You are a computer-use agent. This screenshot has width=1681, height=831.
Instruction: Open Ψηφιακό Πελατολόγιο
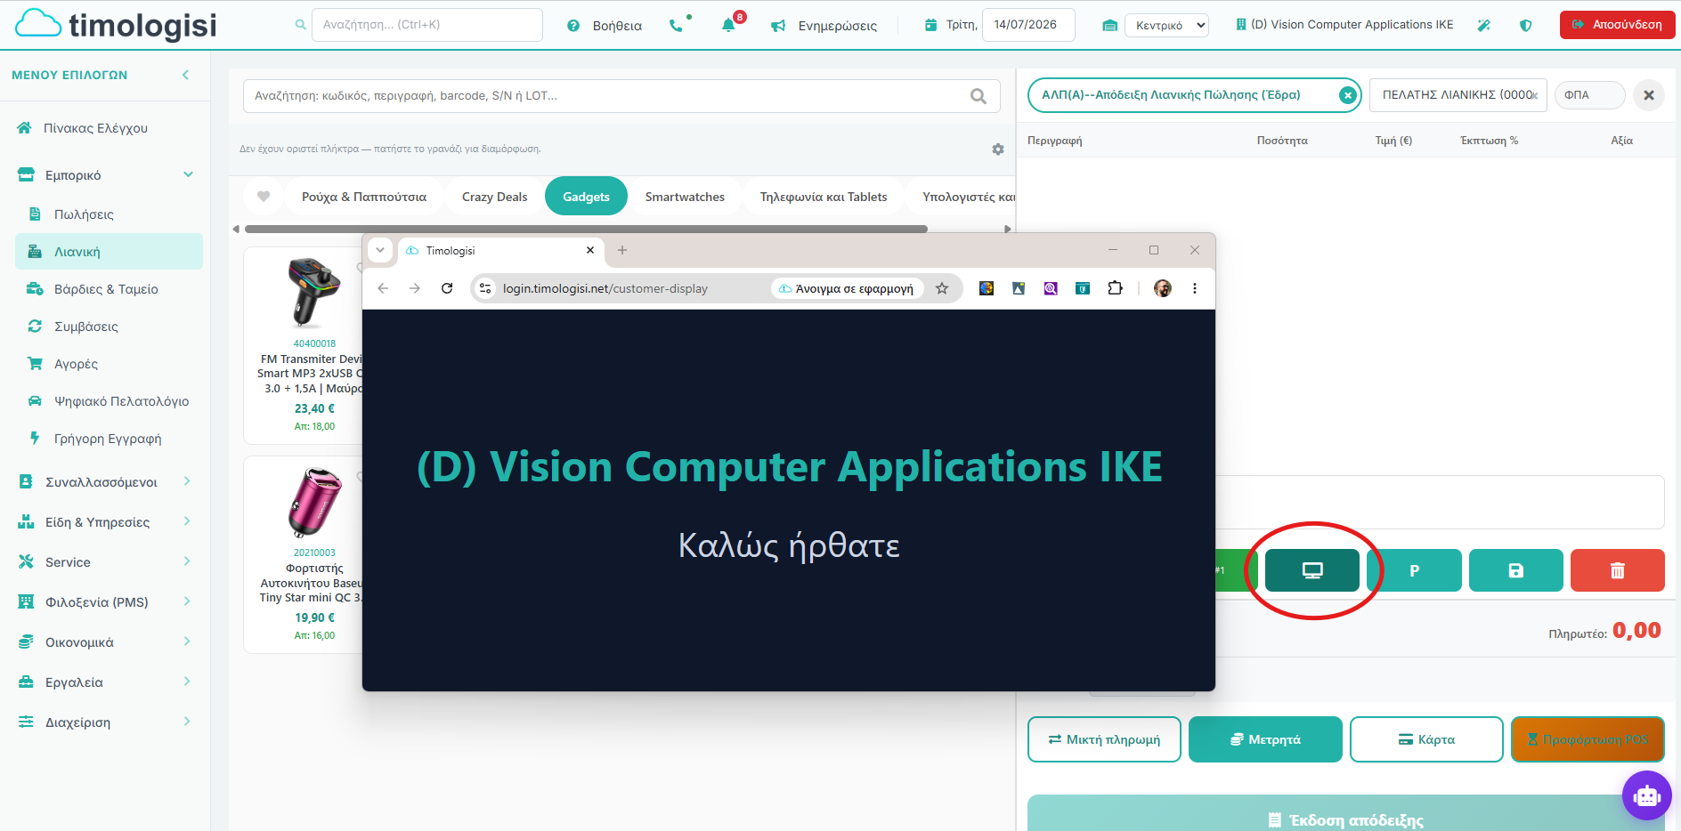[121, 401]
